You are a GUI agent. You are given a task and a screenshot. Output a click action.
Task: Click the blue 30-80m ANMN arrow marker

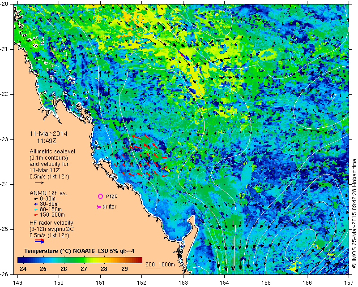point(36,204)
